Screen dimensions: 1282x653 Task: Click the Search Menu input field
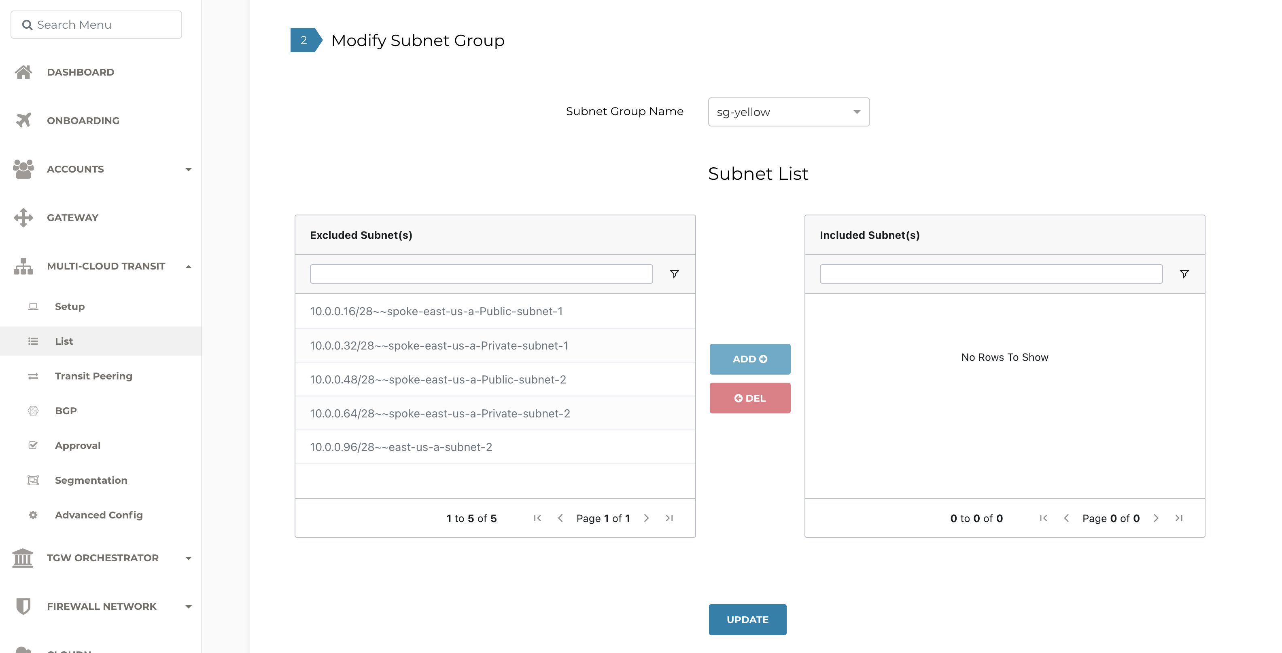pos(96,24)
